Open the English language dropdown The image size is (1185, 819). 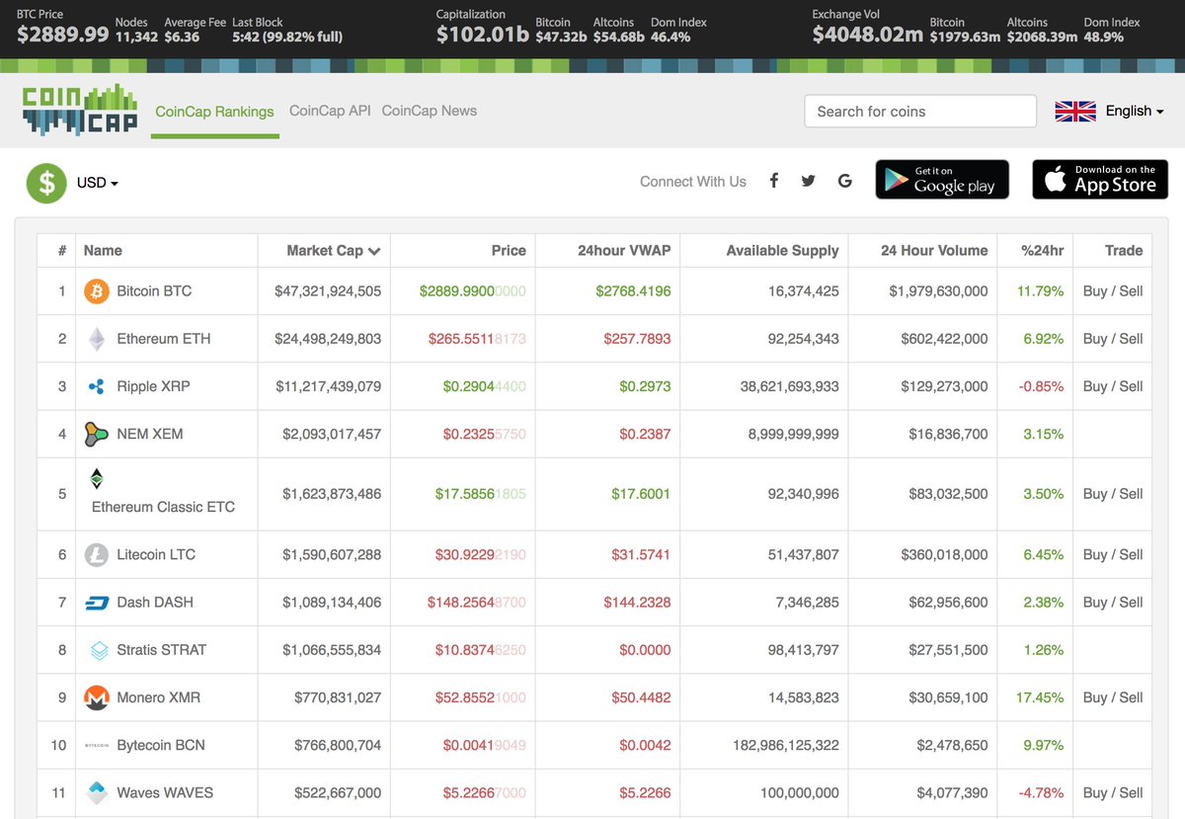(x=1135, y=111)
